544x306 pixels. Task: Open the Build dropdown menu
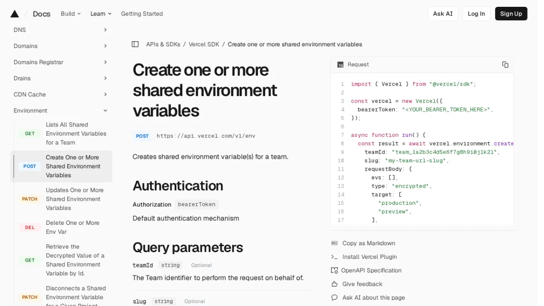click(x=71, y=14)
